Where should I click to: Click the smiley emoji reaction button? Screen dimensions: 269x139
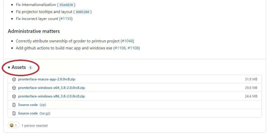[13, 125]
